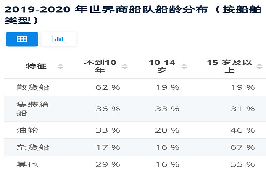Sort by the 特征 column arrows
Screen dimensions: 266x172
[60, 66]
